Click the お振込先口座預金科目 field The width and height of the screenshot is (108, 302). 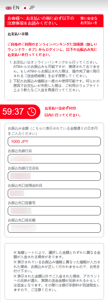(x=54, y=193)
